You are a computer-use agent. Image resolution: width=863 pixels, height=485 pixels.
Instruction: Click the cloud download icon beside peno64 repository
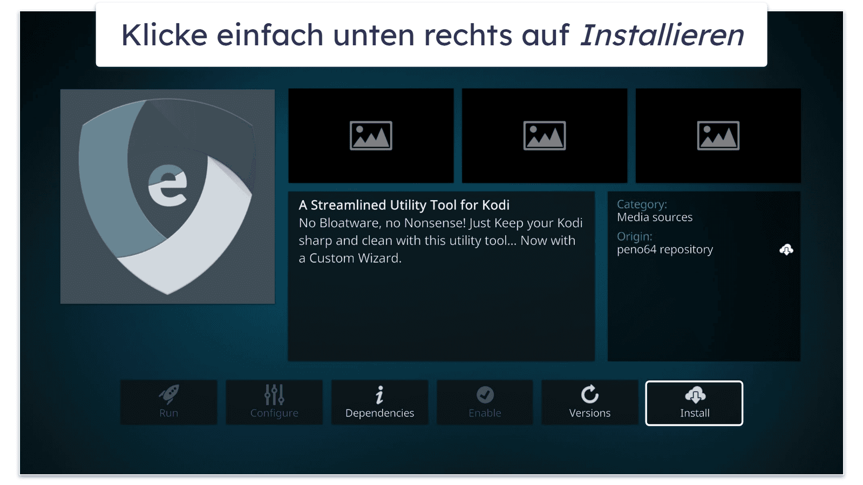(786, 249)
